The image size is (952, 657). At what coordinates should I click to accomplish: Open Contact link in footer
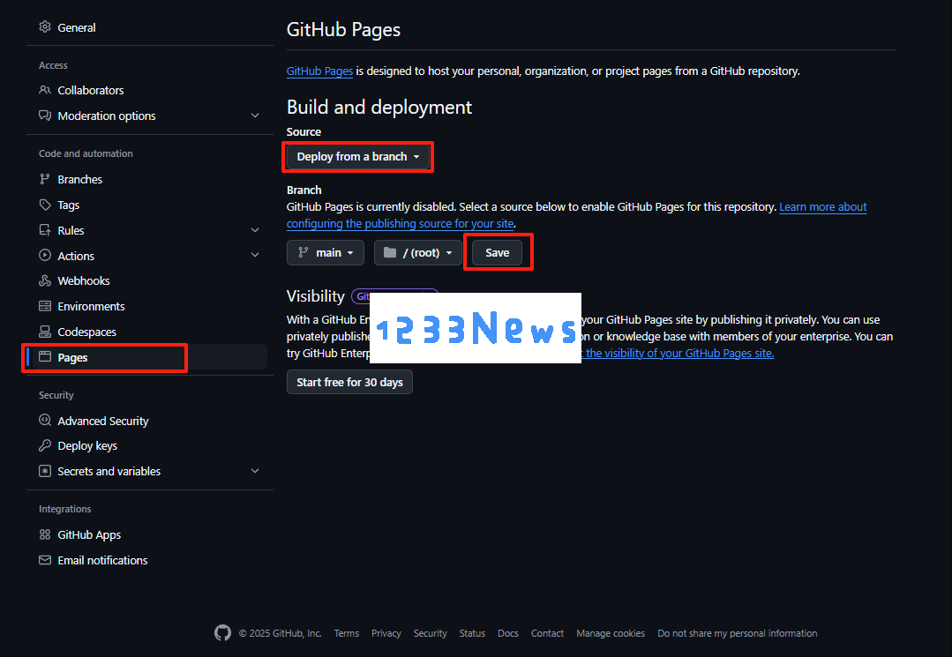(547, 632)
